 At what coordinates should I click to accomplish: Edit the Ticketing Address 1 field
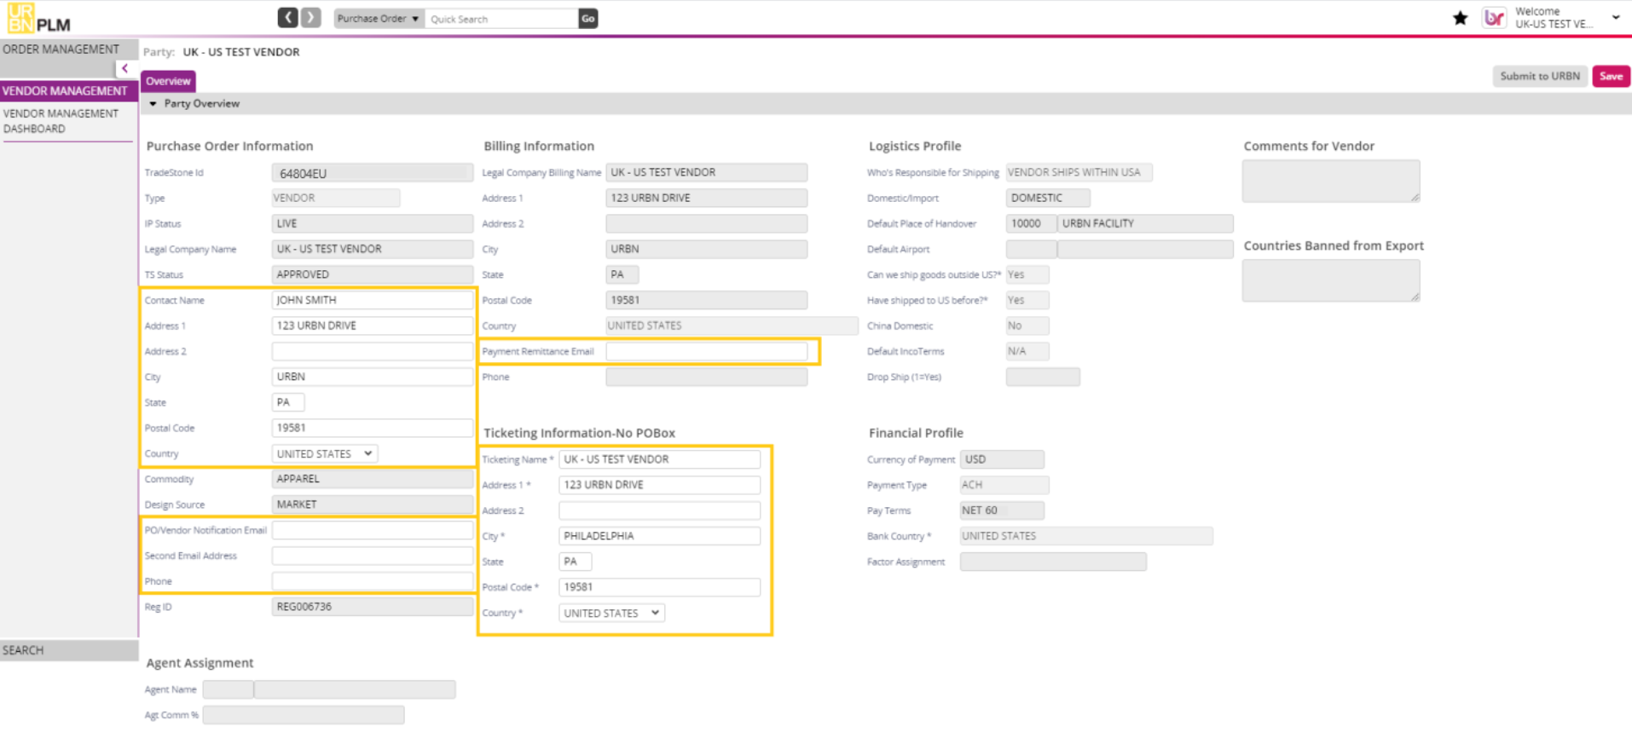[659, 485]
